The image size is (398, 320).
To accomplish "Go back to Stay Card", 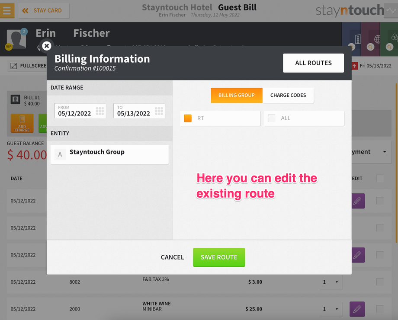I will click(44, 11).
